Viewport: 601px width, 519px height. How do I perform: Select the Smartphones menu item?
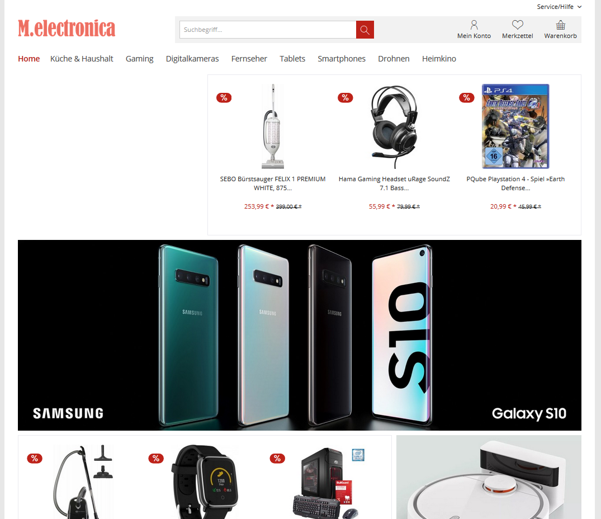pos(342,59)
